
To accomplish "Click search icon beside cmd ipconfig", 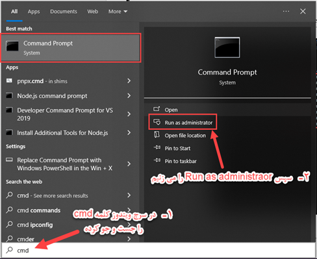I will (x=9, y=224).
